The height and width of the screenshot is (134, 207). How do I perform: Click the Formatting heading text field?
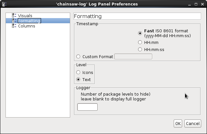coord(137,16)
